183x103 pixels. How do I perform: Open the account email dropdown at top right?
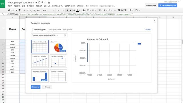click(171, 2)
